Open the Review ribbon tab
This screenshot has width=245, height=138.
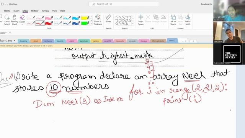pos(45,11)
